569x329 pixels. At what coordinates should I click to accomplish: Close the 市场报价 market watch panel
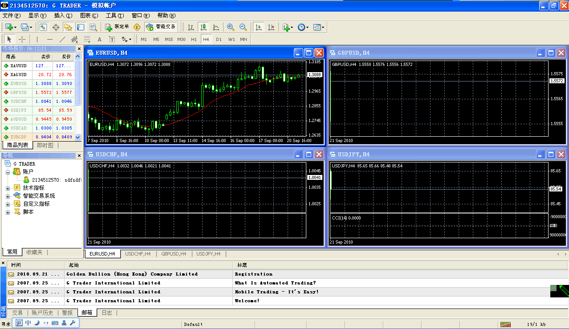pos(79,49)
